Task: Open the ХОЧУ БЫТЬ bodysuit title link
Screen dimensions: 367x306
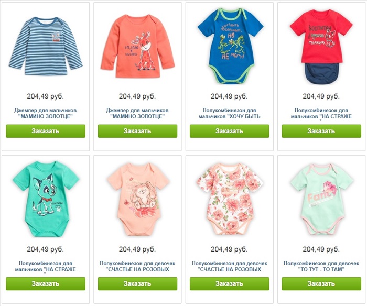Action: (230, 113)
